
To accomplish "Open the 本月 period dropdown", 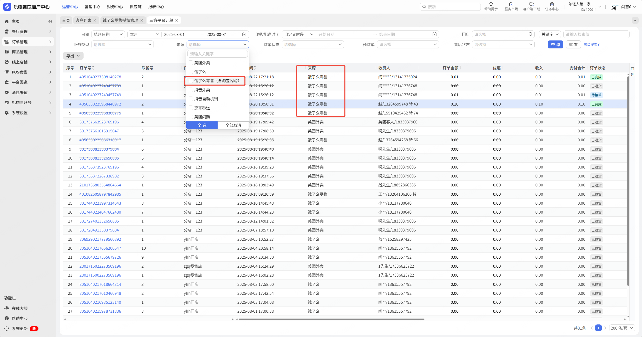I will coord(144,34).
